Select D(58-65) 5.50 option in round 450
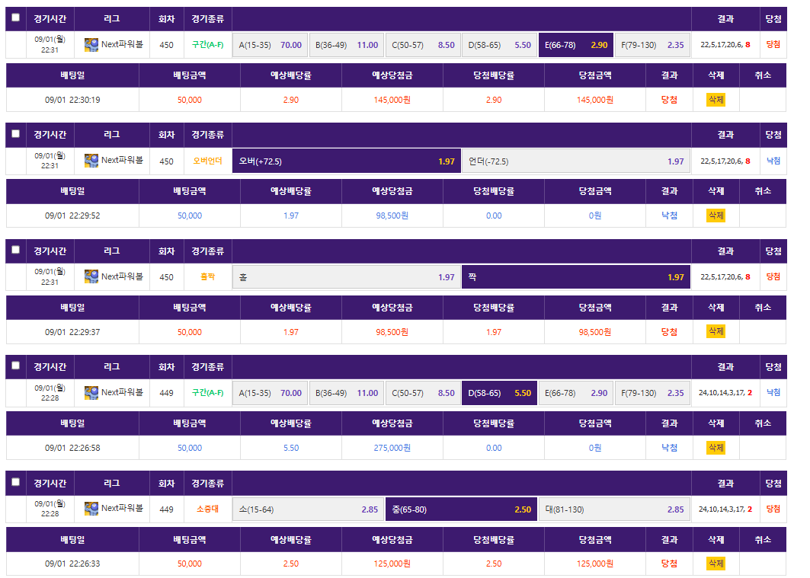Screen dimensions: 810x578 500,45
